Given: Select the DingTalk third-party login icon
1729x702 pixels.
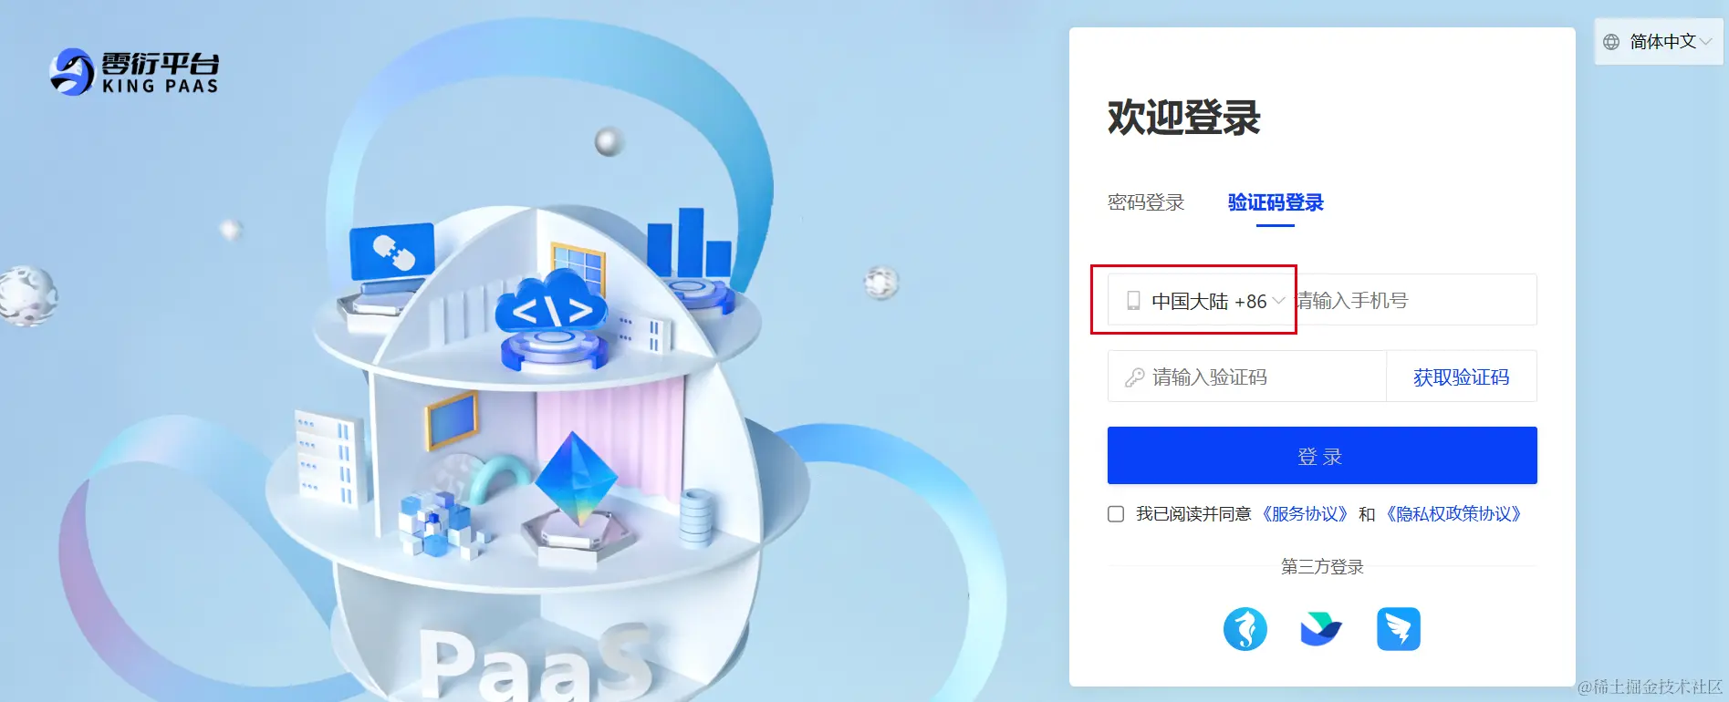Looking at the screenshot, I should pyautogui.click(x=1399, y=629).
